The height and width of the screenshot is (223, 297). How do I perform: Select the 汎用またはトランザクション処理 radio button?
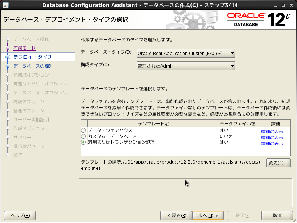tap(83, 142)
